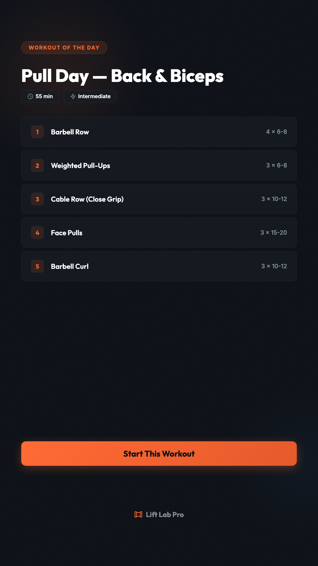Click the Intermediate difficulty label
Image resolution: width=318 pixels, height=566 pixels.
point(94,96)
